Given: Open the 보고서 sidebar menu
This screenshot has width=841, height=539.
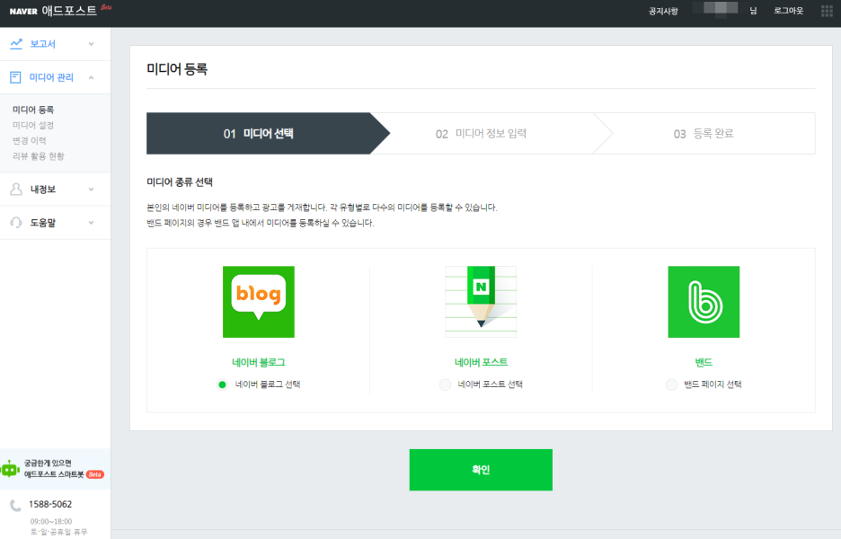Looking at the screenshot, I should coord(55,44).
